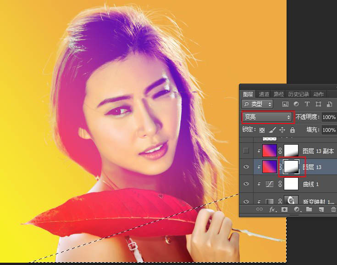Select the curves adjustment icon of 曲线 1
The width and height of the screenshot is (337, 265).
click(270, 184)
